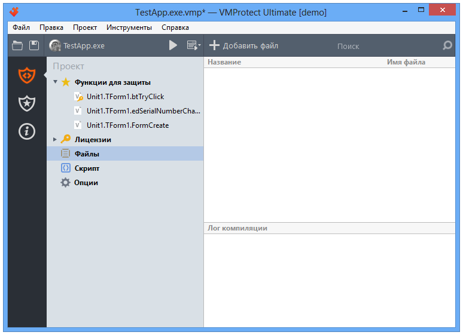Click the list icon beside Файлы
This screenshot has height=335, width=463.
pyautogui.click(x=65, y=153)
